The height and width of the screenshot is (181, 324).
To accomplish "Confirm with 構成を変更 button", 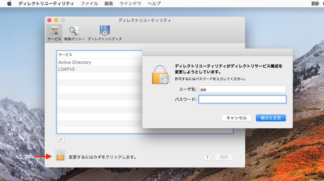I will coord(271,118).
